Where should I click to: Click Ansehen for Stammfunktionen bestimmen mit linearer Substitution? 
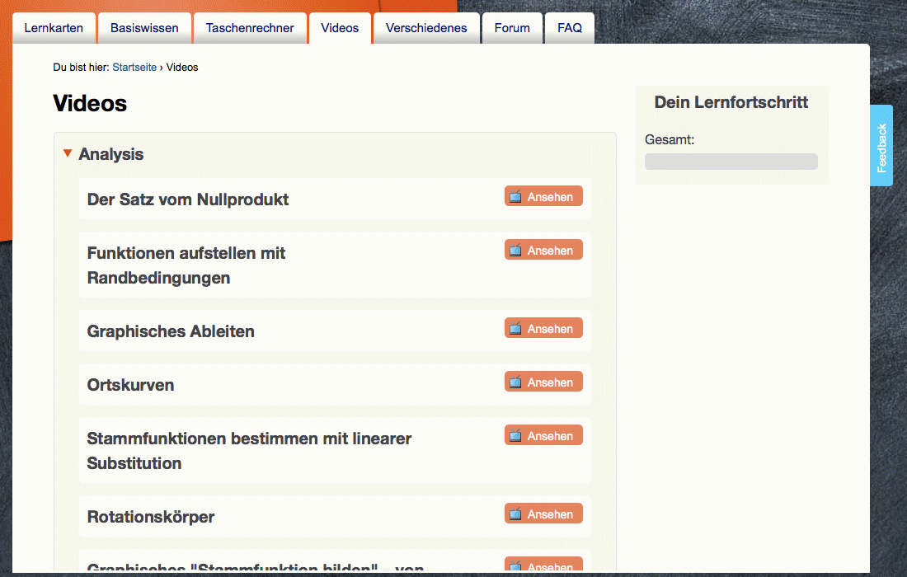[x=543, y=436]
